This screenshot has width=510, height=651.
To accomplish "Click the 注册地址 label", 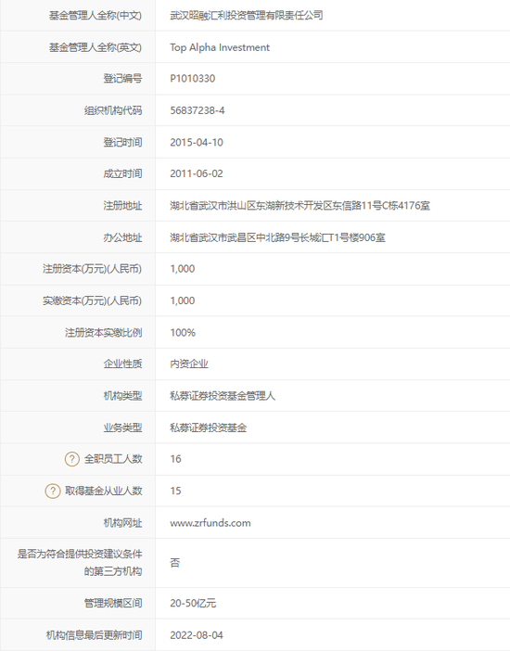I will click(x=122, y=206).
